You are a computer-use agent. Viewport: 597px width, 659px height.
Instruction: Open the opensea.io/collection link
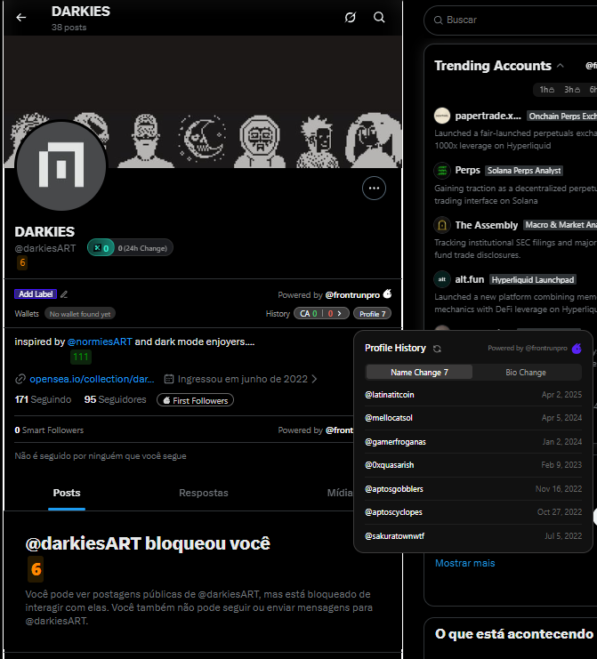click(92, 379)
